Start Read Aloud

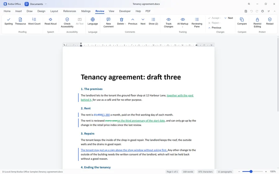pyautogui.click(x=50, y=21)
